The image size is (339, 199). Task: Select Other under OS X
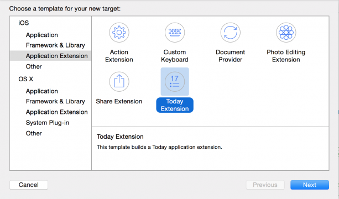pyautogui.click(x=34, y=133)
